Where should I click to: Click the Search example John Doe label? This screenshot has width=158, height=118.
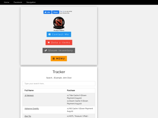pyautogui.click(x=59, y=78)
